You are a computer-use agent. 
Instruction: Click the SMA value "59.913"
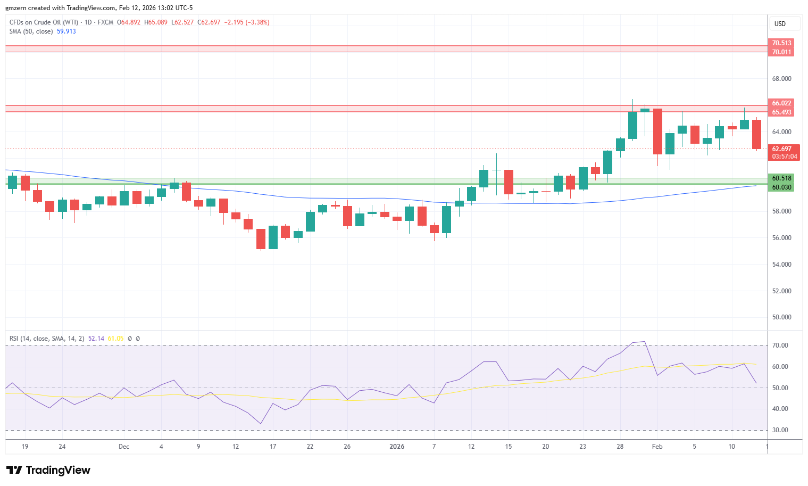coord(66,31)
